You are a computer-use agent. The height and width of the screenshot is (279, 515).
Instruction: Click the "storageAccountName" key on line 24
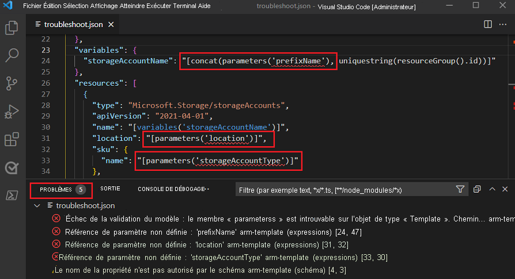tap(128, 61)
